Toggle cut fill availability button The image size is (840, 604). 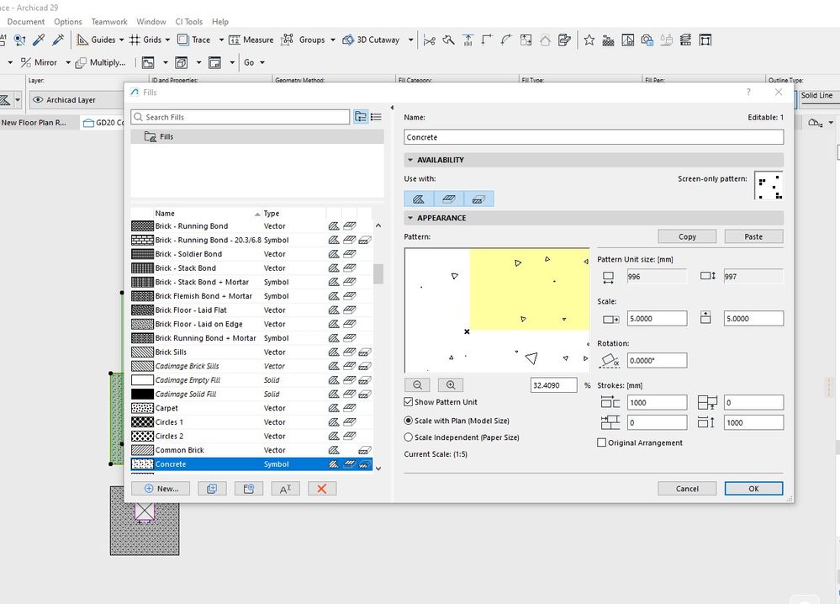point(479,199)
